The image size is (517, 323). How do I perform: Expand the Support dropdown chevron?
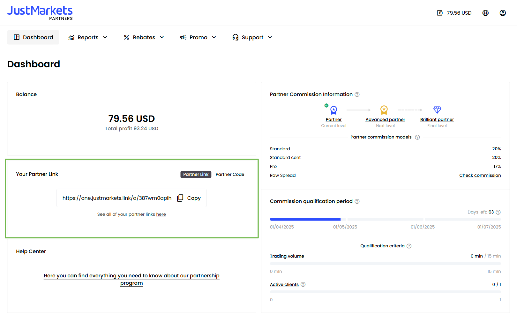(270, 37)
